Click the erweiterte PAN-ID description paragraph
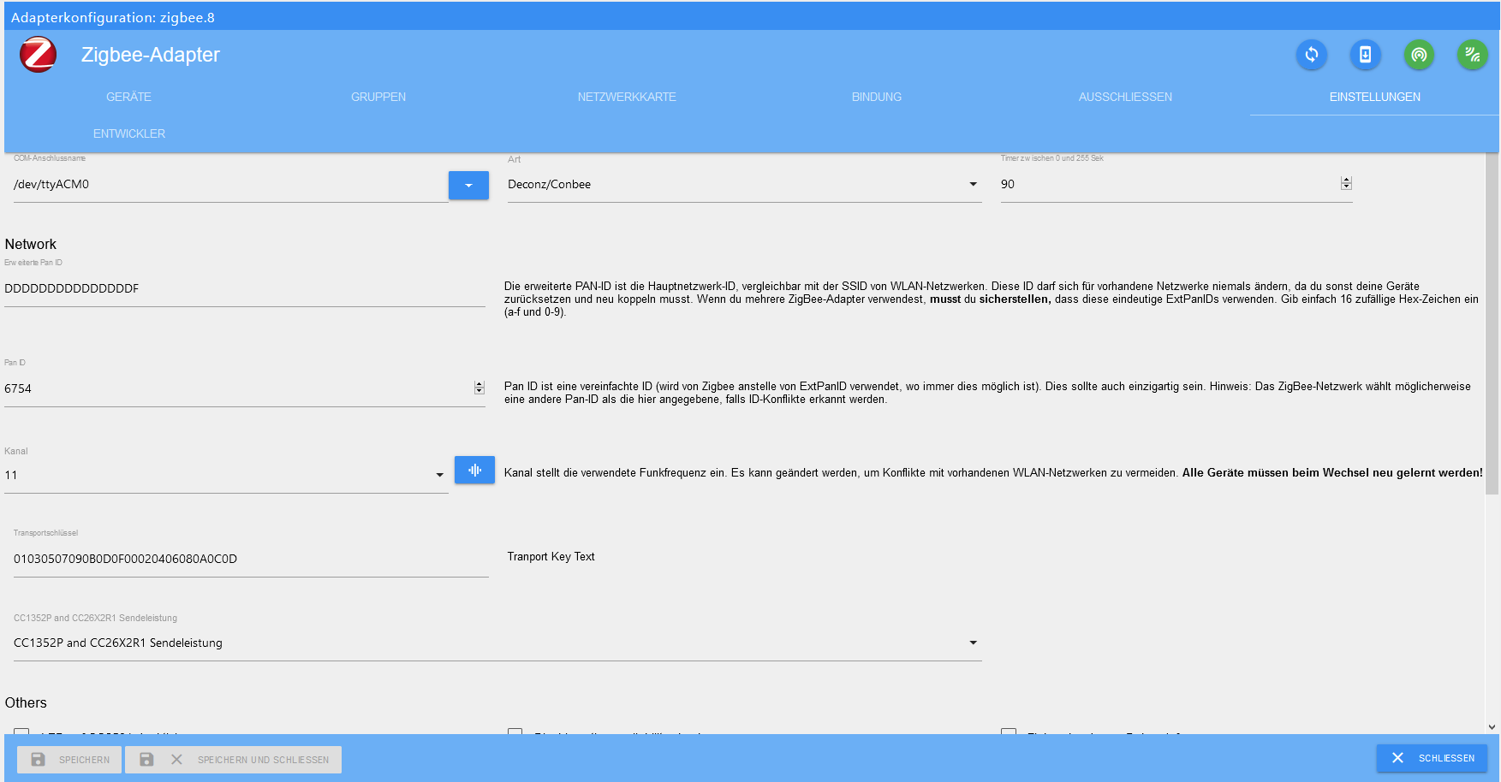This screenshot has height=782, width=1501. (992, 299)
